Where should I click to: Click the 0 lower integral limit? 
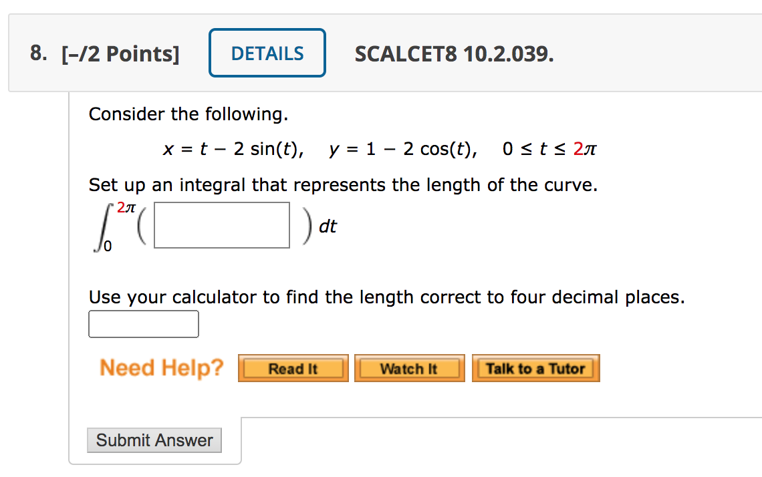coord(108,247)
